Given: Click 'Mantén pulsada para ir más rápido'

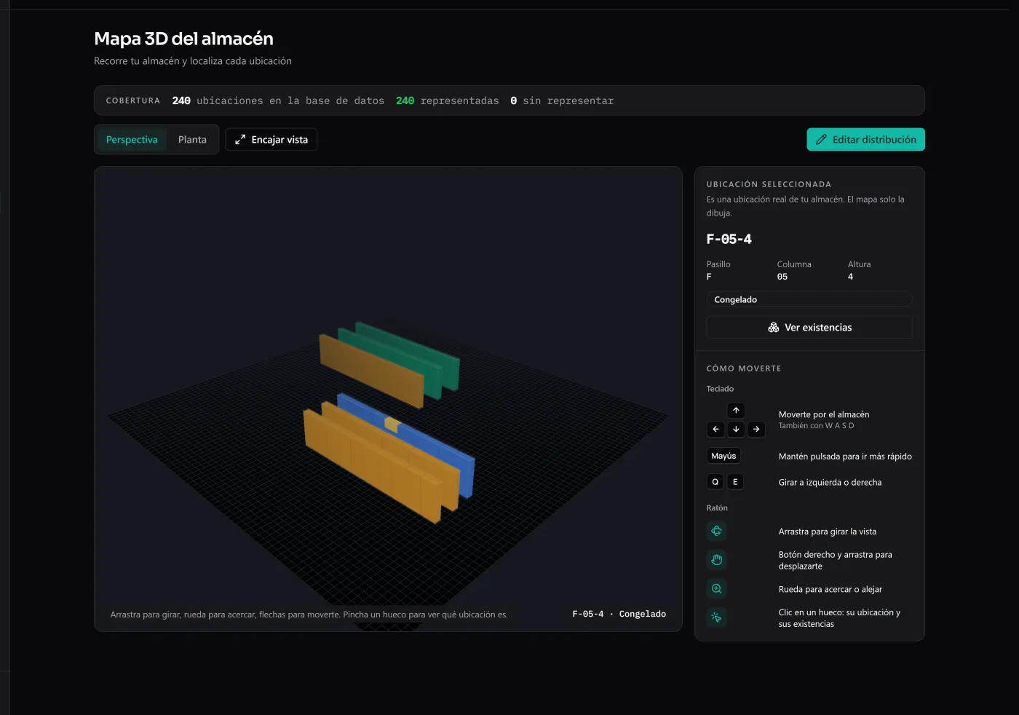Looking at the screenshot, I should tap(845, 457).
